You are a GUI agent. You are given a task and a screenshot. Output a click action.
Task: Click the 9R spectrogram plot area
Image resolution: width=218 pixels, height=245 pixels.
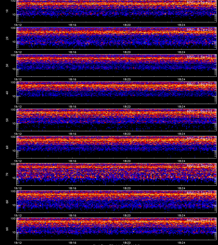point(117,229)
